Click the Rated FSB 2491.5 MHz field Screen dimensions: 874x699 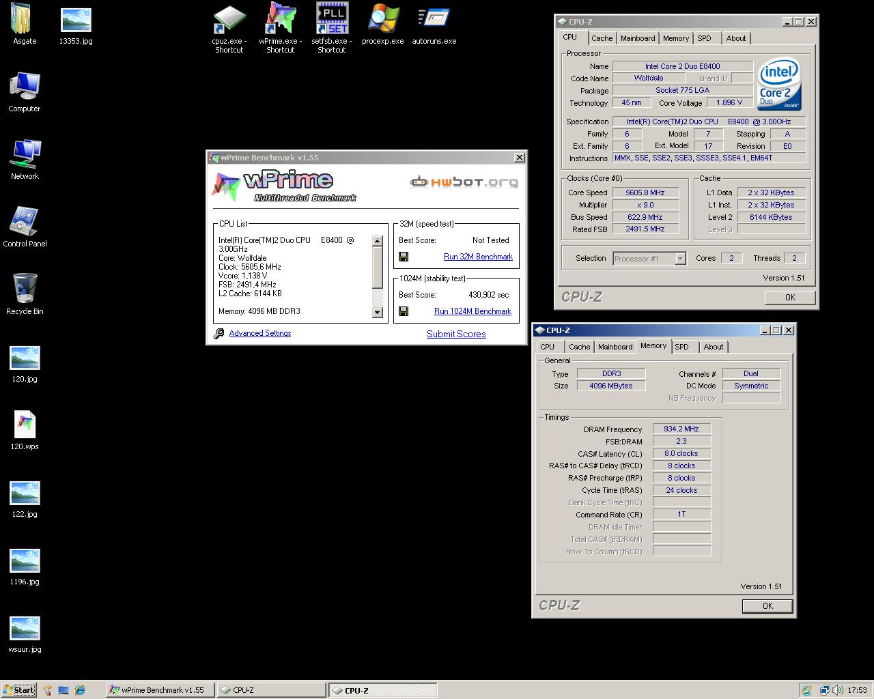click(x=645, y=229)
